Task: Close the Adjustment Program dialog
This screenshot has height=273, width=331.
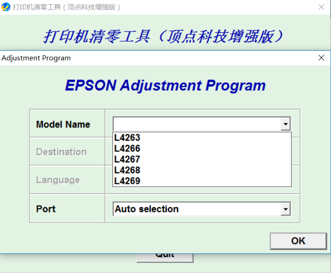Action: (321, 58)
